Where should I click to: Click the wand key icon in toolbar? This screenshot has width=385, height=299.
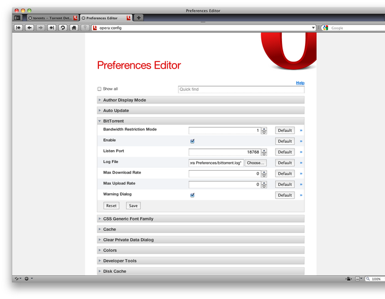[x=85, y=28]
